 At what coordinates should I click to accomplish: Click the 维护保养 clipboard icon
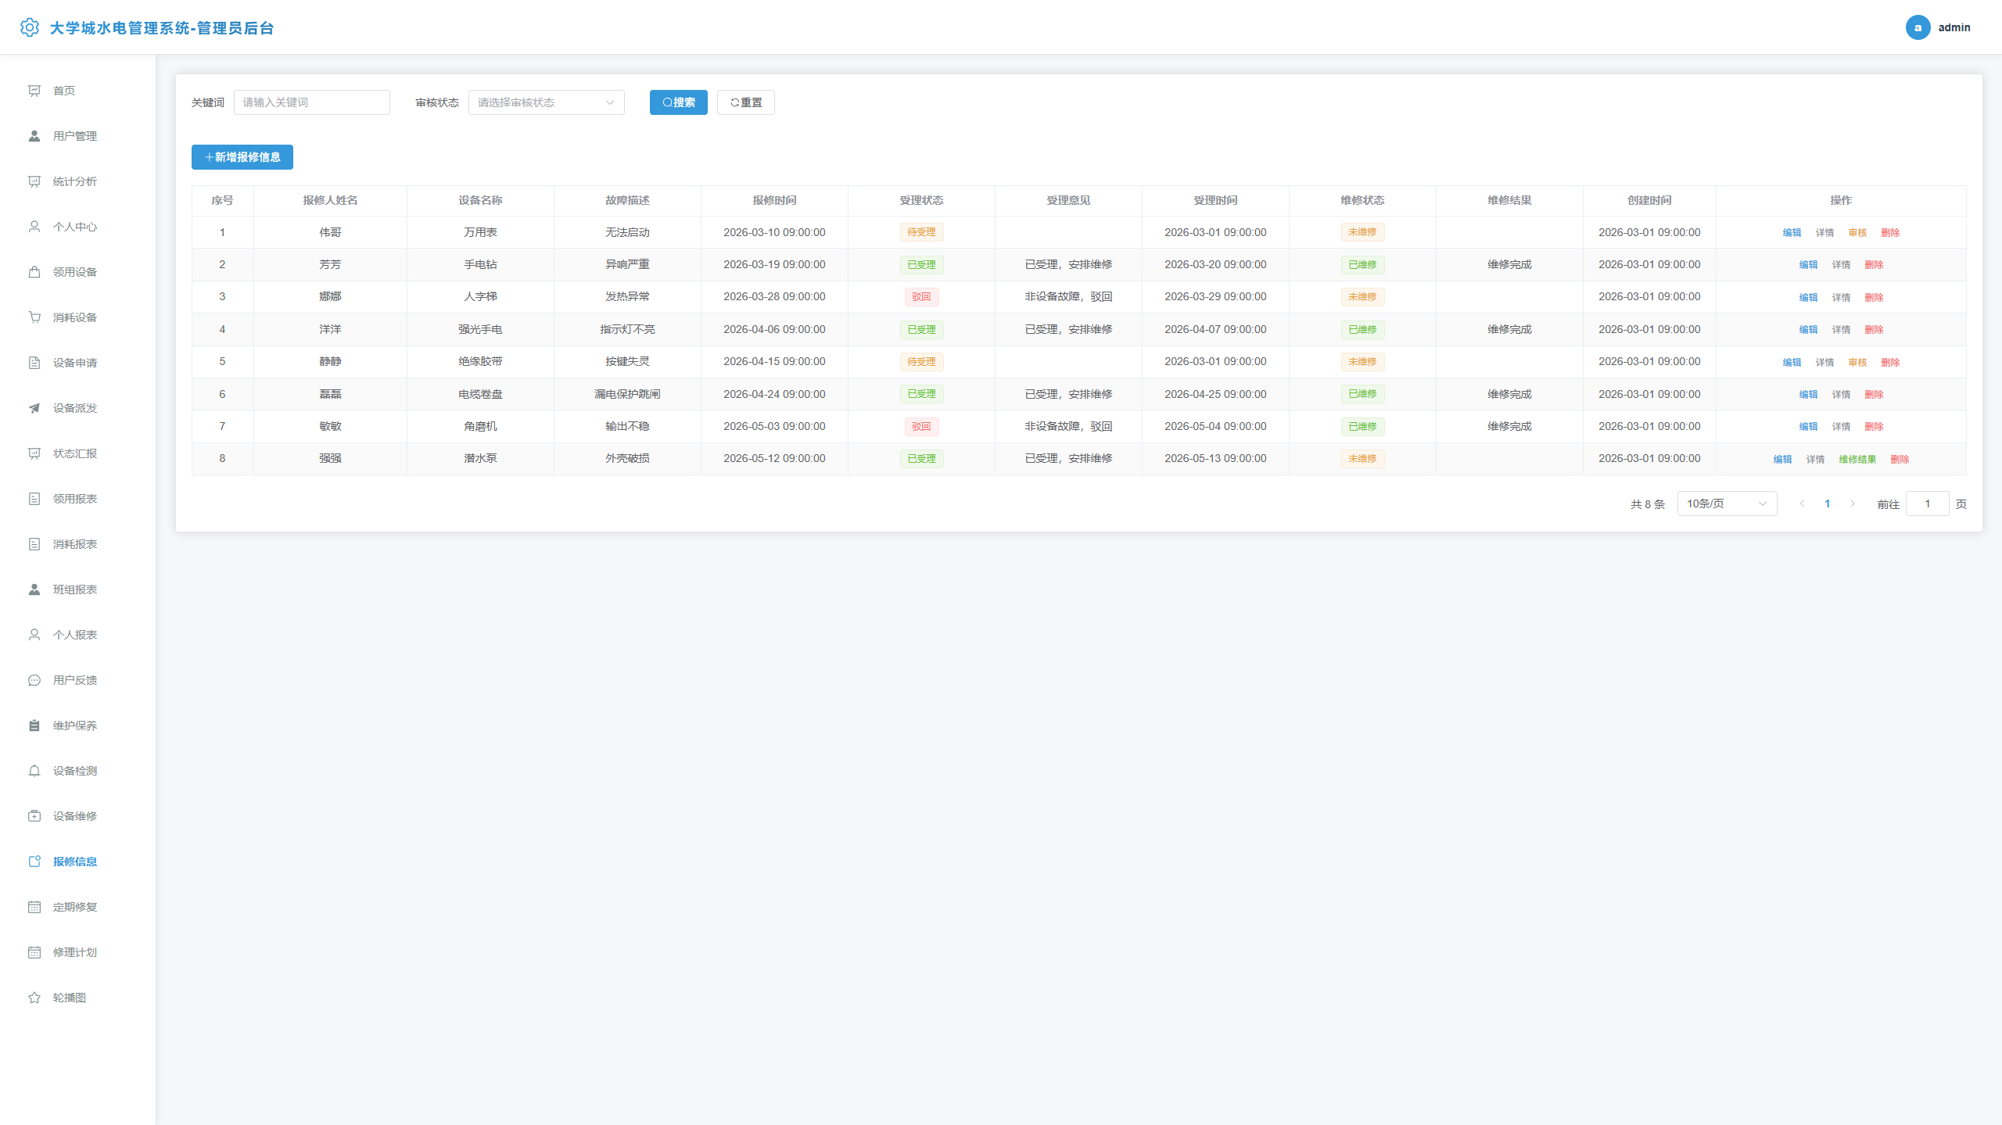[x=34, y=726]
